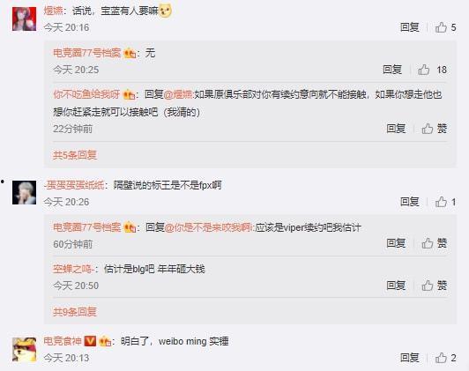Expand 共9条回复 replies
Screen dimensions: 469x371
click(x=75, y=312)
